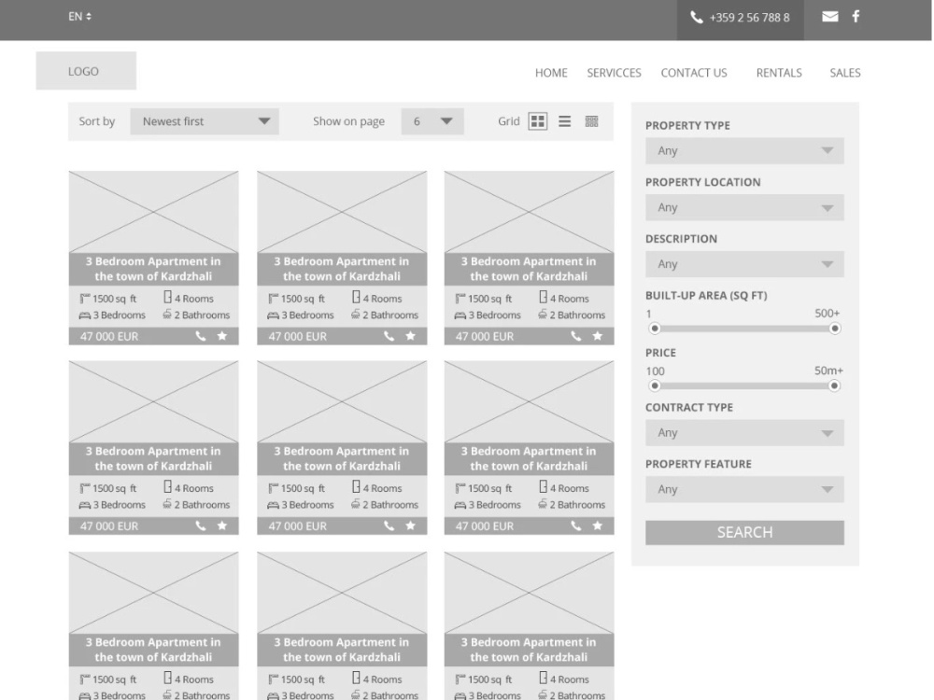Open the CONTACT US menu item
The width and height of the screenshot is (934, 700).
[694, 73]
